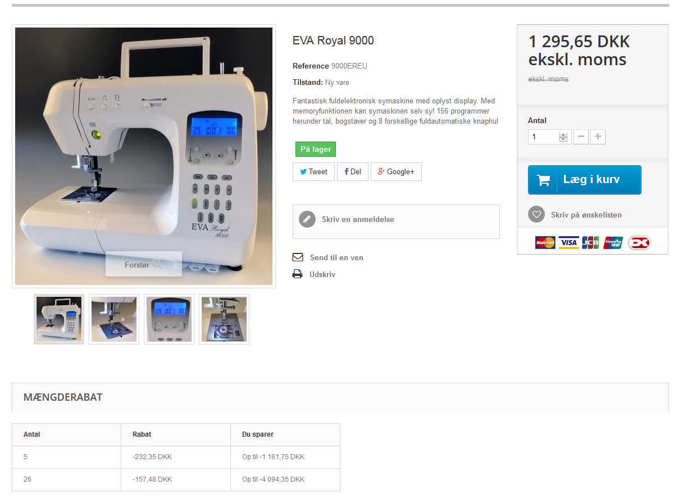Click the Dankort payment logo
This screenshot has height=503, width=678.
(639, 243)
